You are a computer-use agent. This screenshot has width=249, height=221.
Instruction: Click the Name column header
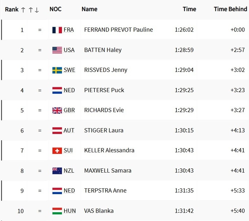click(89, 9)
